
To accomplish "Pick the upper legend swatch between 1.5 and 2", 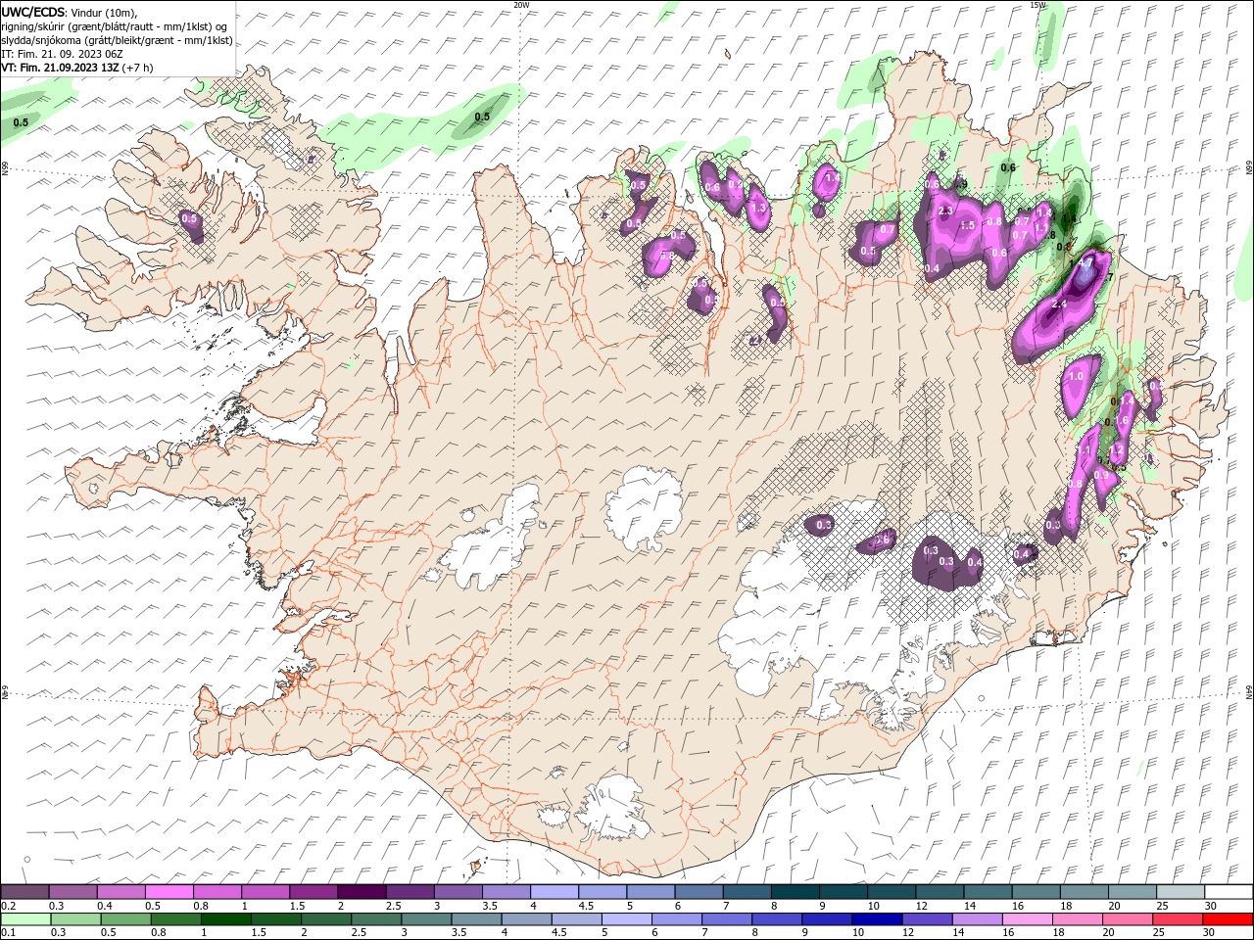I will tap(313, 892).
